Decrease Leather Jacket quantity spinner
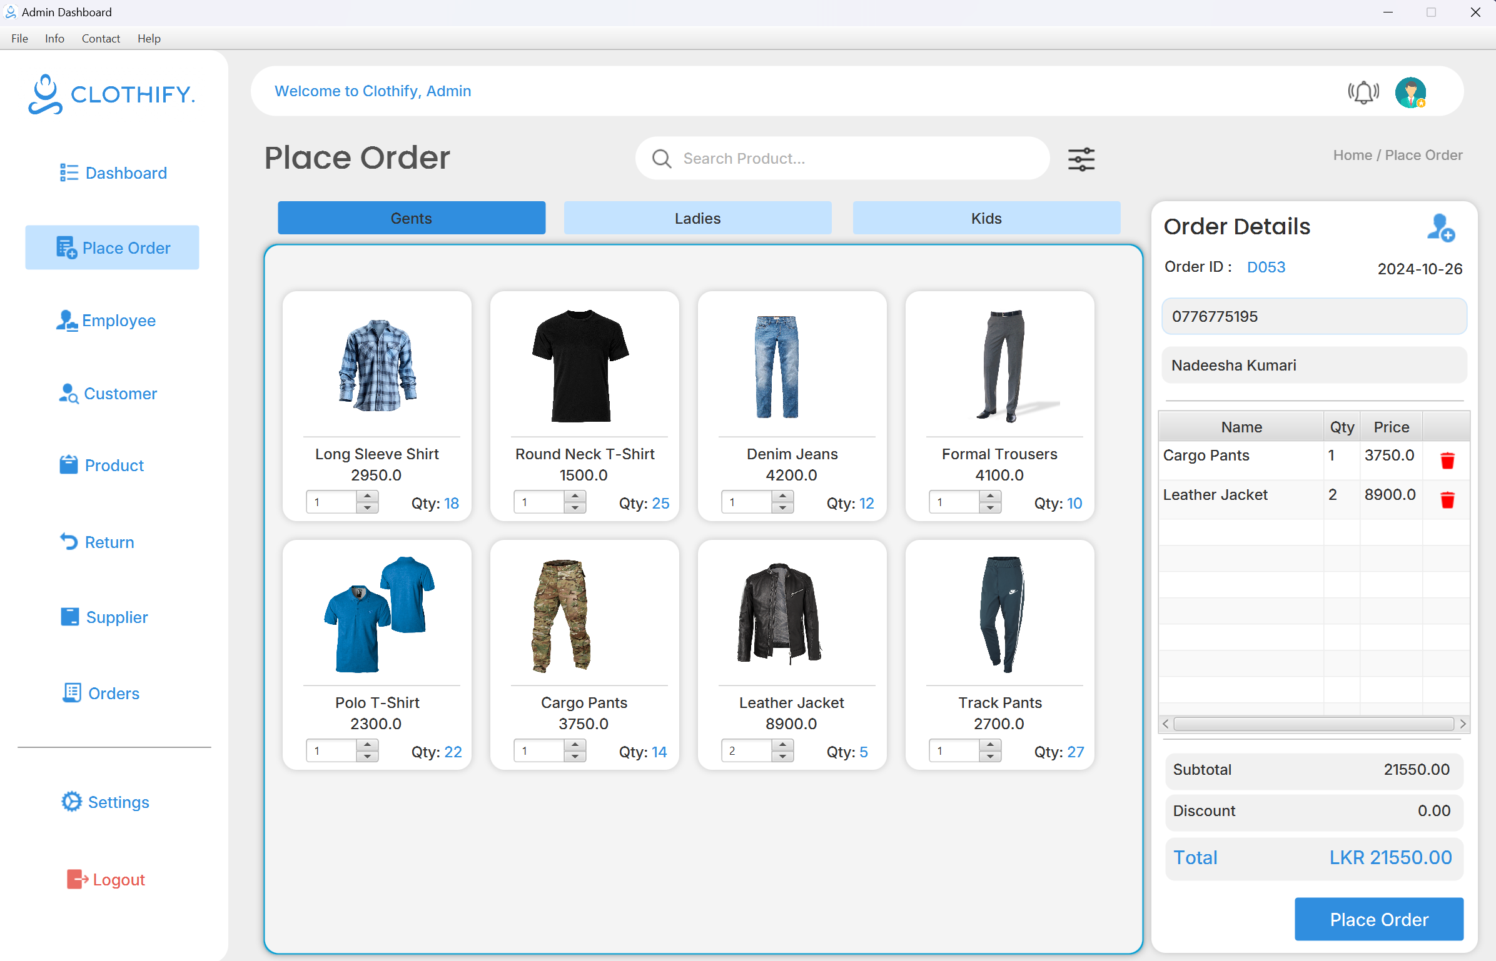1496x961 pixels. tap(782, 757)
